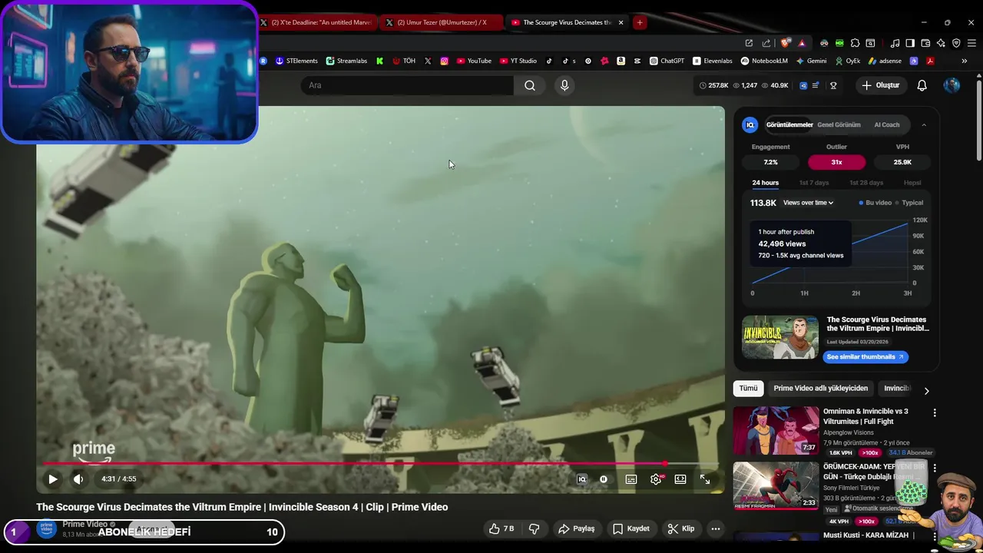983x553 pixels.
Task: Open the adsense bookmark
Action: tap(885, 61)
